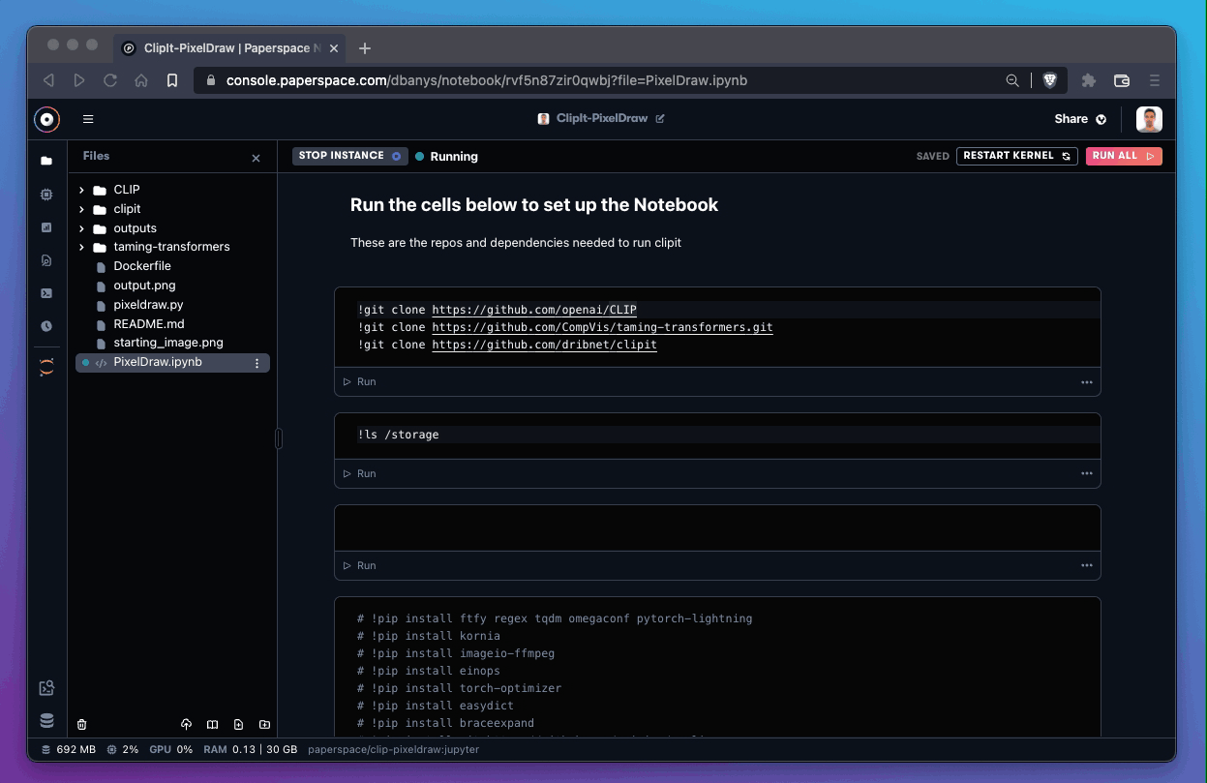Open git clone cell more options

coord(1086,382)
